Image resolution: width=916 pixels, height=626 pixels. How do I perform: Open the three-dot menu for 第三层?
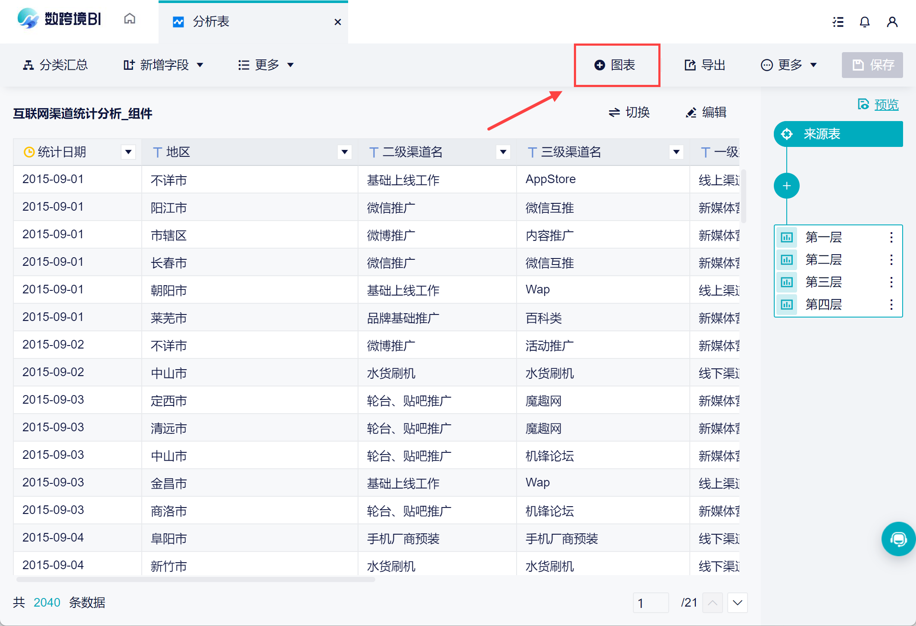(891, 282)
